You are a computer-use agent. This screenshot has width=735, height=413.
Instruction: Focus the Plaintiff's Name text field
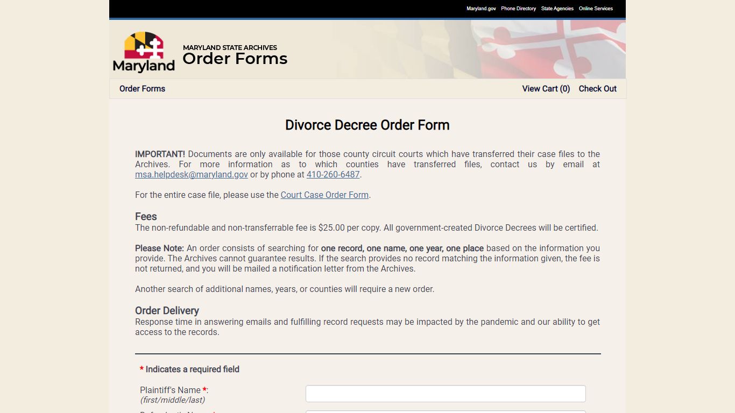pyautogui.click(x=446, y=394)
